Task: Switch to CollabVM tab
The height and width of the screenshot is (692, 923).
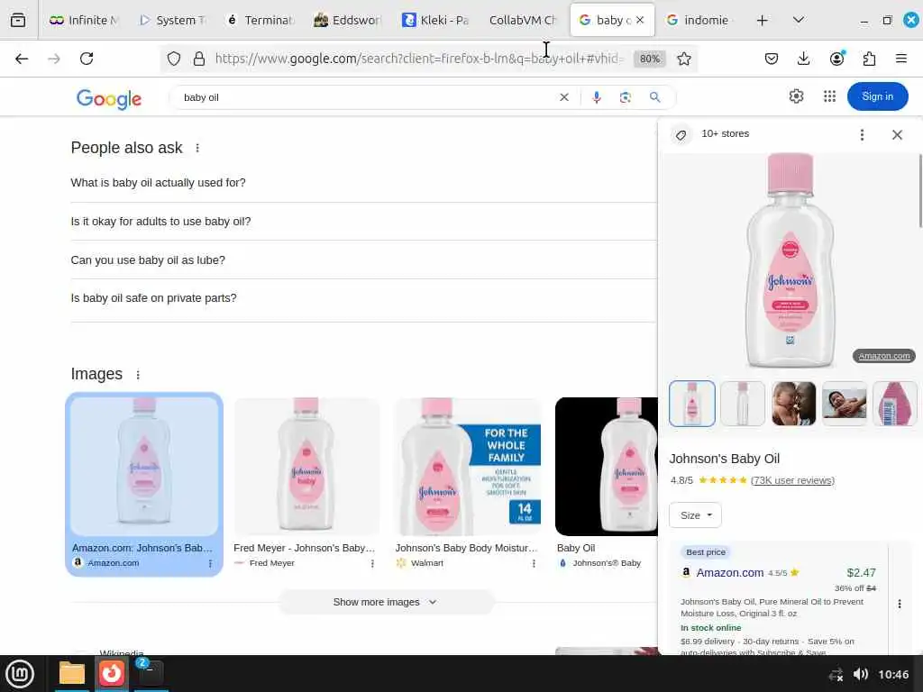Action: [x=524, y=20]
